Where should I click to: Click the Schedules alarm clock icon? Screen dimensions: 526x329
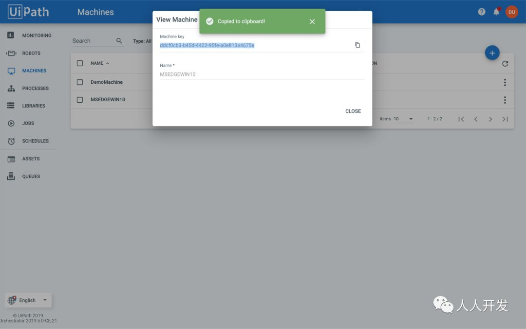point(11,141)
